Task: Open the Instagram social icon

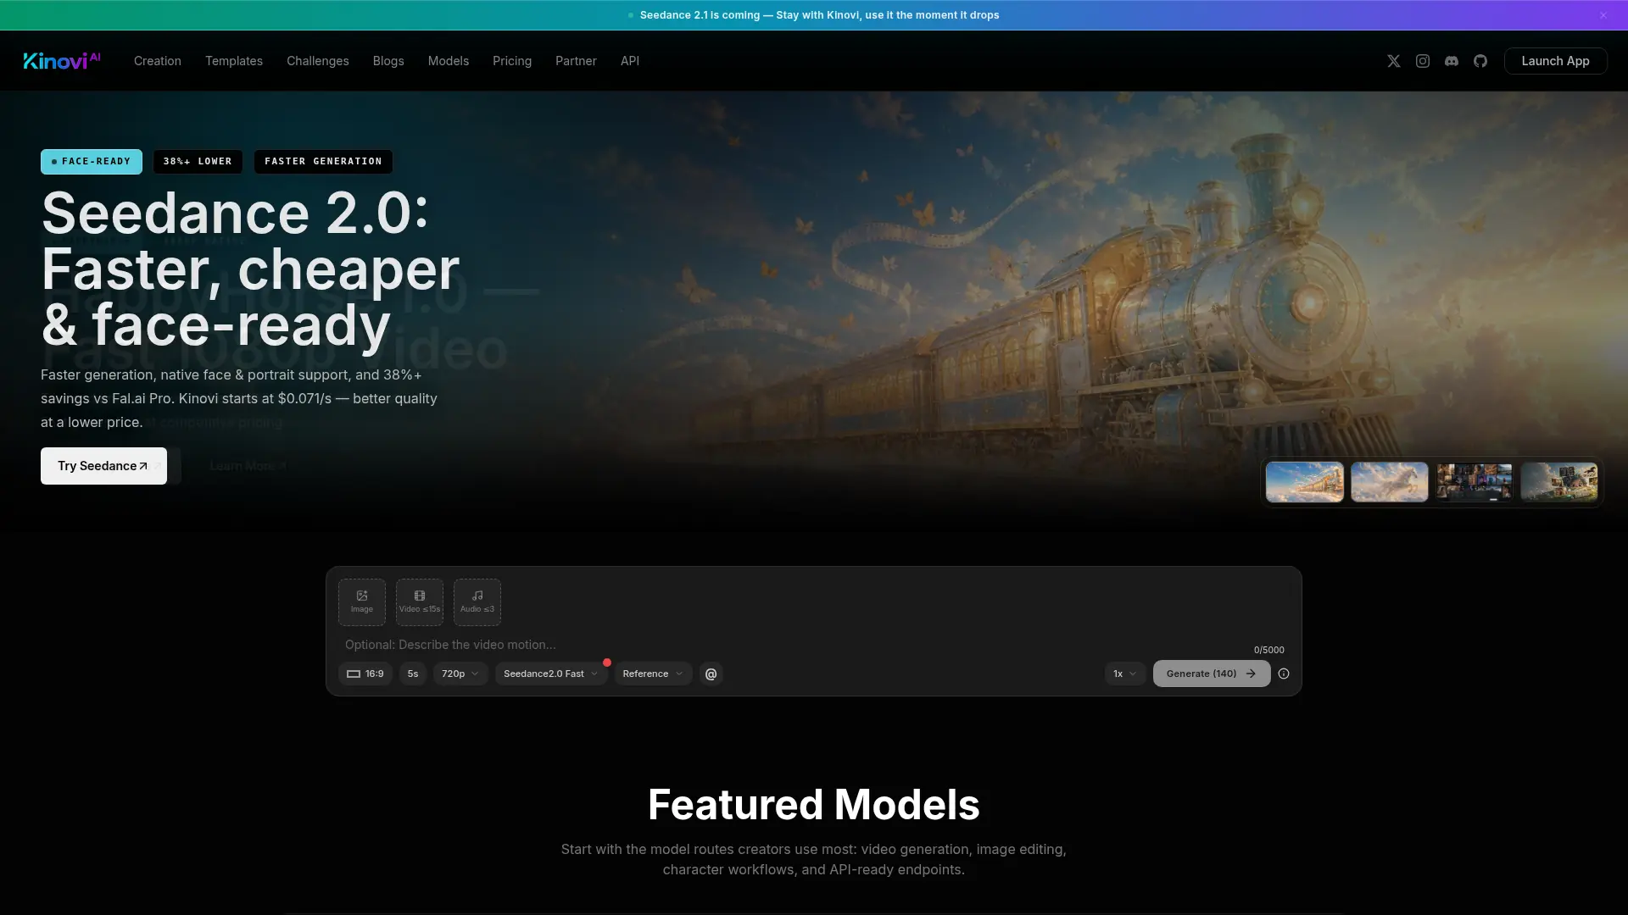Action: 1423,61
